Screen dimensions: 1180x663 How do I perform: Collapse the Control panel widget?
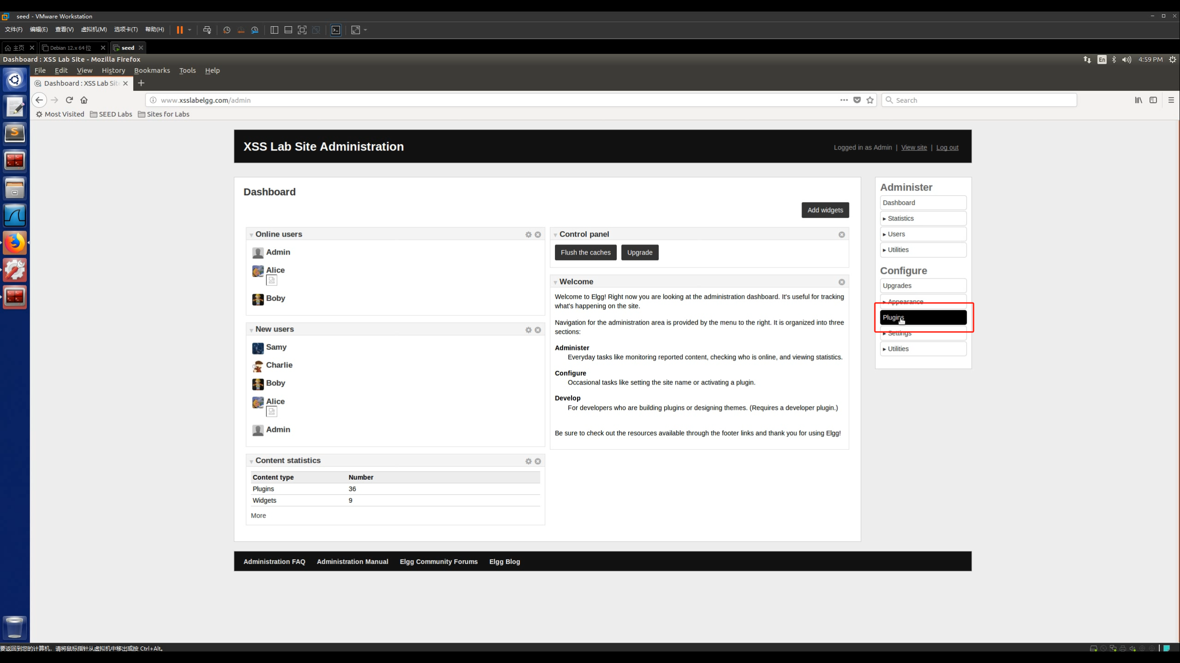(x=555, y=235)
